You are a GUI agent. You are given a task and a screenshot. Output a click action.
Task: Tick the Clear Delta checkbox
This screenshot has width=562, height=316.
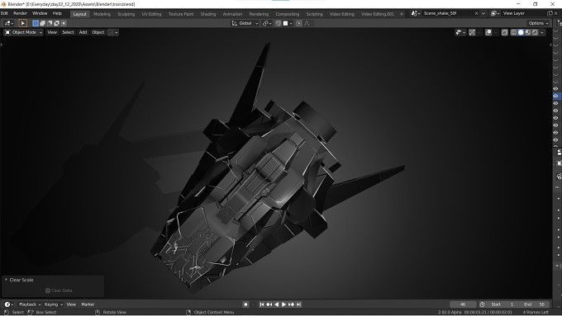[x=48, y=290]
